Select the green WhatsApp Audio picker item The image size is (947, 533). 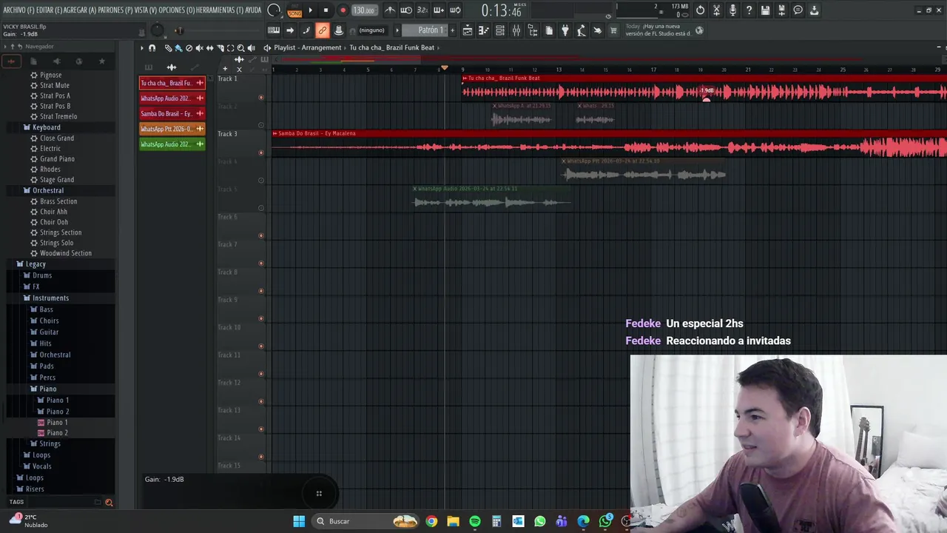point(172,144)
